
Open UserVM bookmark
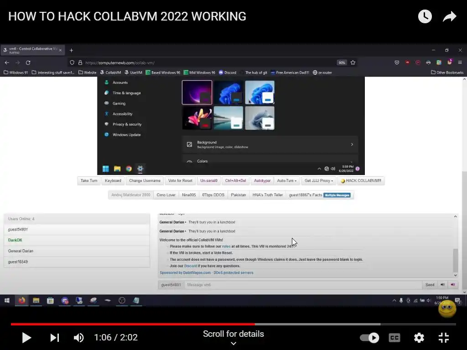pyautogui.click(x=133, y=72)
